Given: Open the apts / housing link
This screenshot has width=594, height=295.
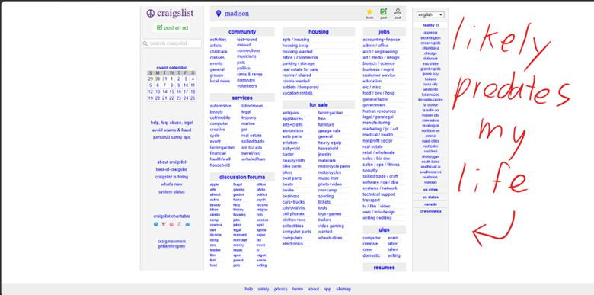Looking at the screenshot, I should point(296,40).
